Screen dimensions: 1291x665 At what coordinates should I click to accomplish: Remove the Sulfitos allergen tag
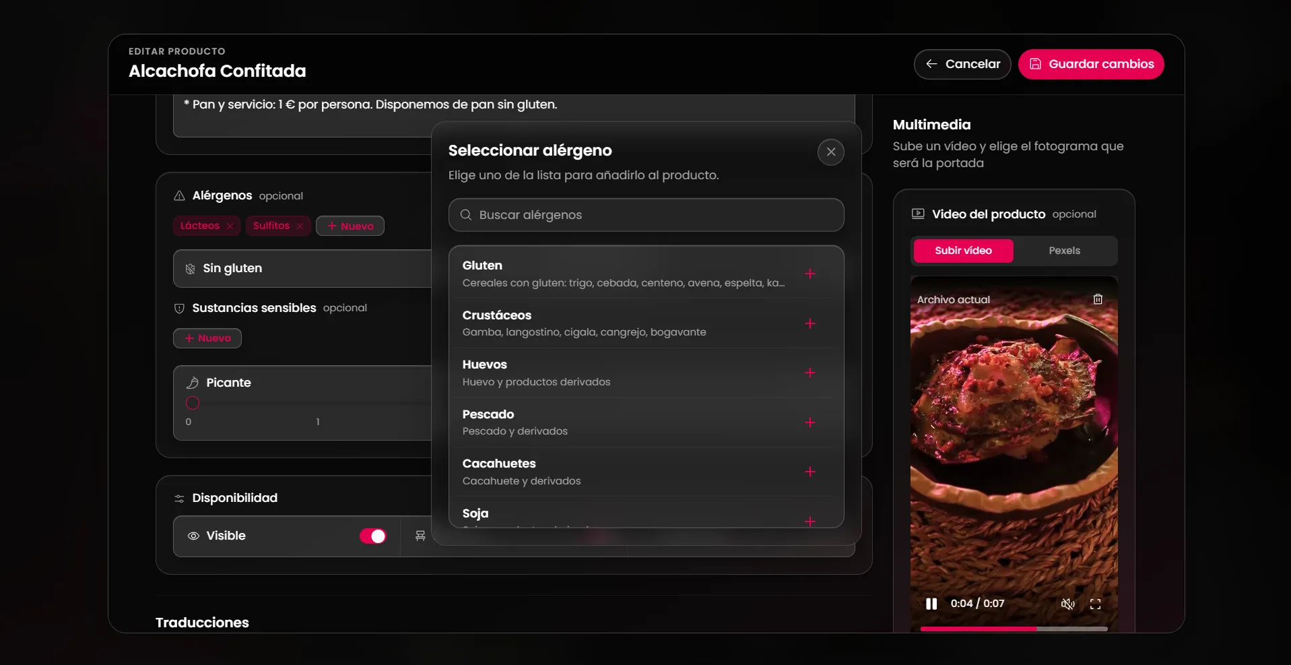pos(300,226)
